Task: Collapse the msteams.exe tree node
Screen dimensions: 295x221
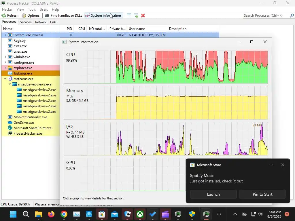Action: point(5,79)
